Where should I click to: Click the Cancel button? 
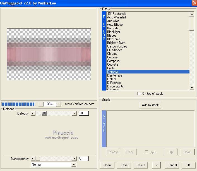pyautogui.click(x=172, y=165)
